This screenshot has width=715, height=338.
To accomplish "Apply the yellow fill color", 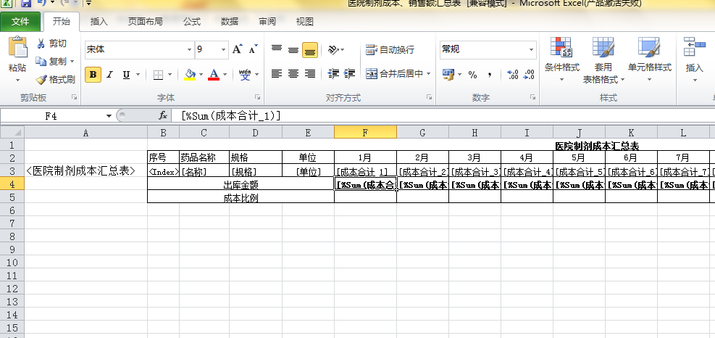I will tap(190, 74).
